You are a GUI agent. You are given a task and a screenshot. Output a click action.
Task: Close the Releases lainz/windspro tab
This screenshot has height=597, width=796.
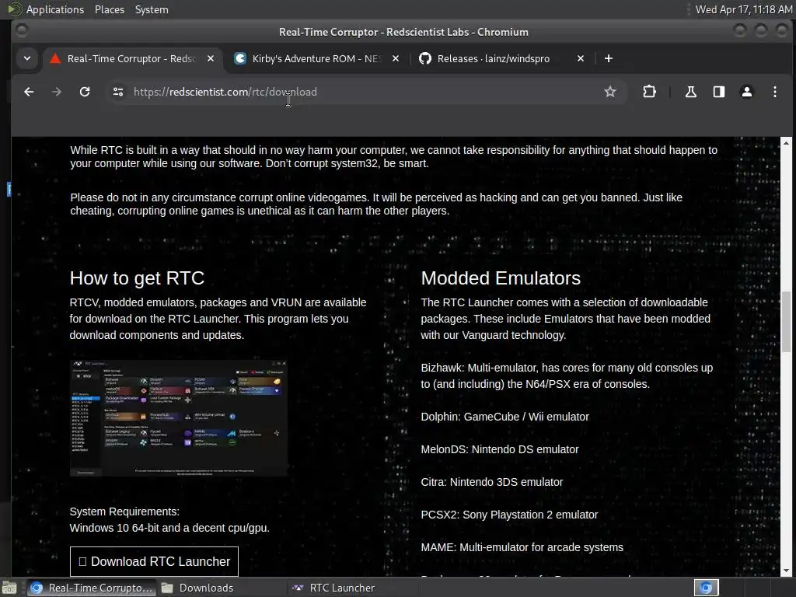[581, 59]
